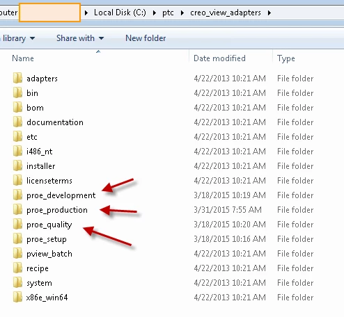Click the adapters folder icon
The height and width of the screenshot is (317, 344).
(17, 78)
